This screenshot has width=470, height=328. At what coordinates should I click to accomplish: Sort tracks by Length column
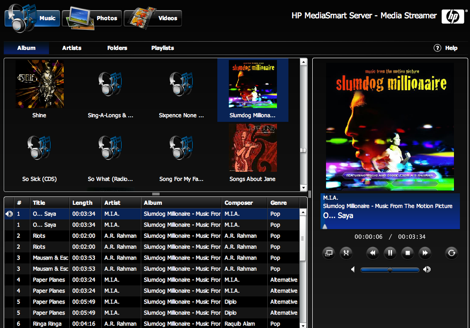[85, 203]
